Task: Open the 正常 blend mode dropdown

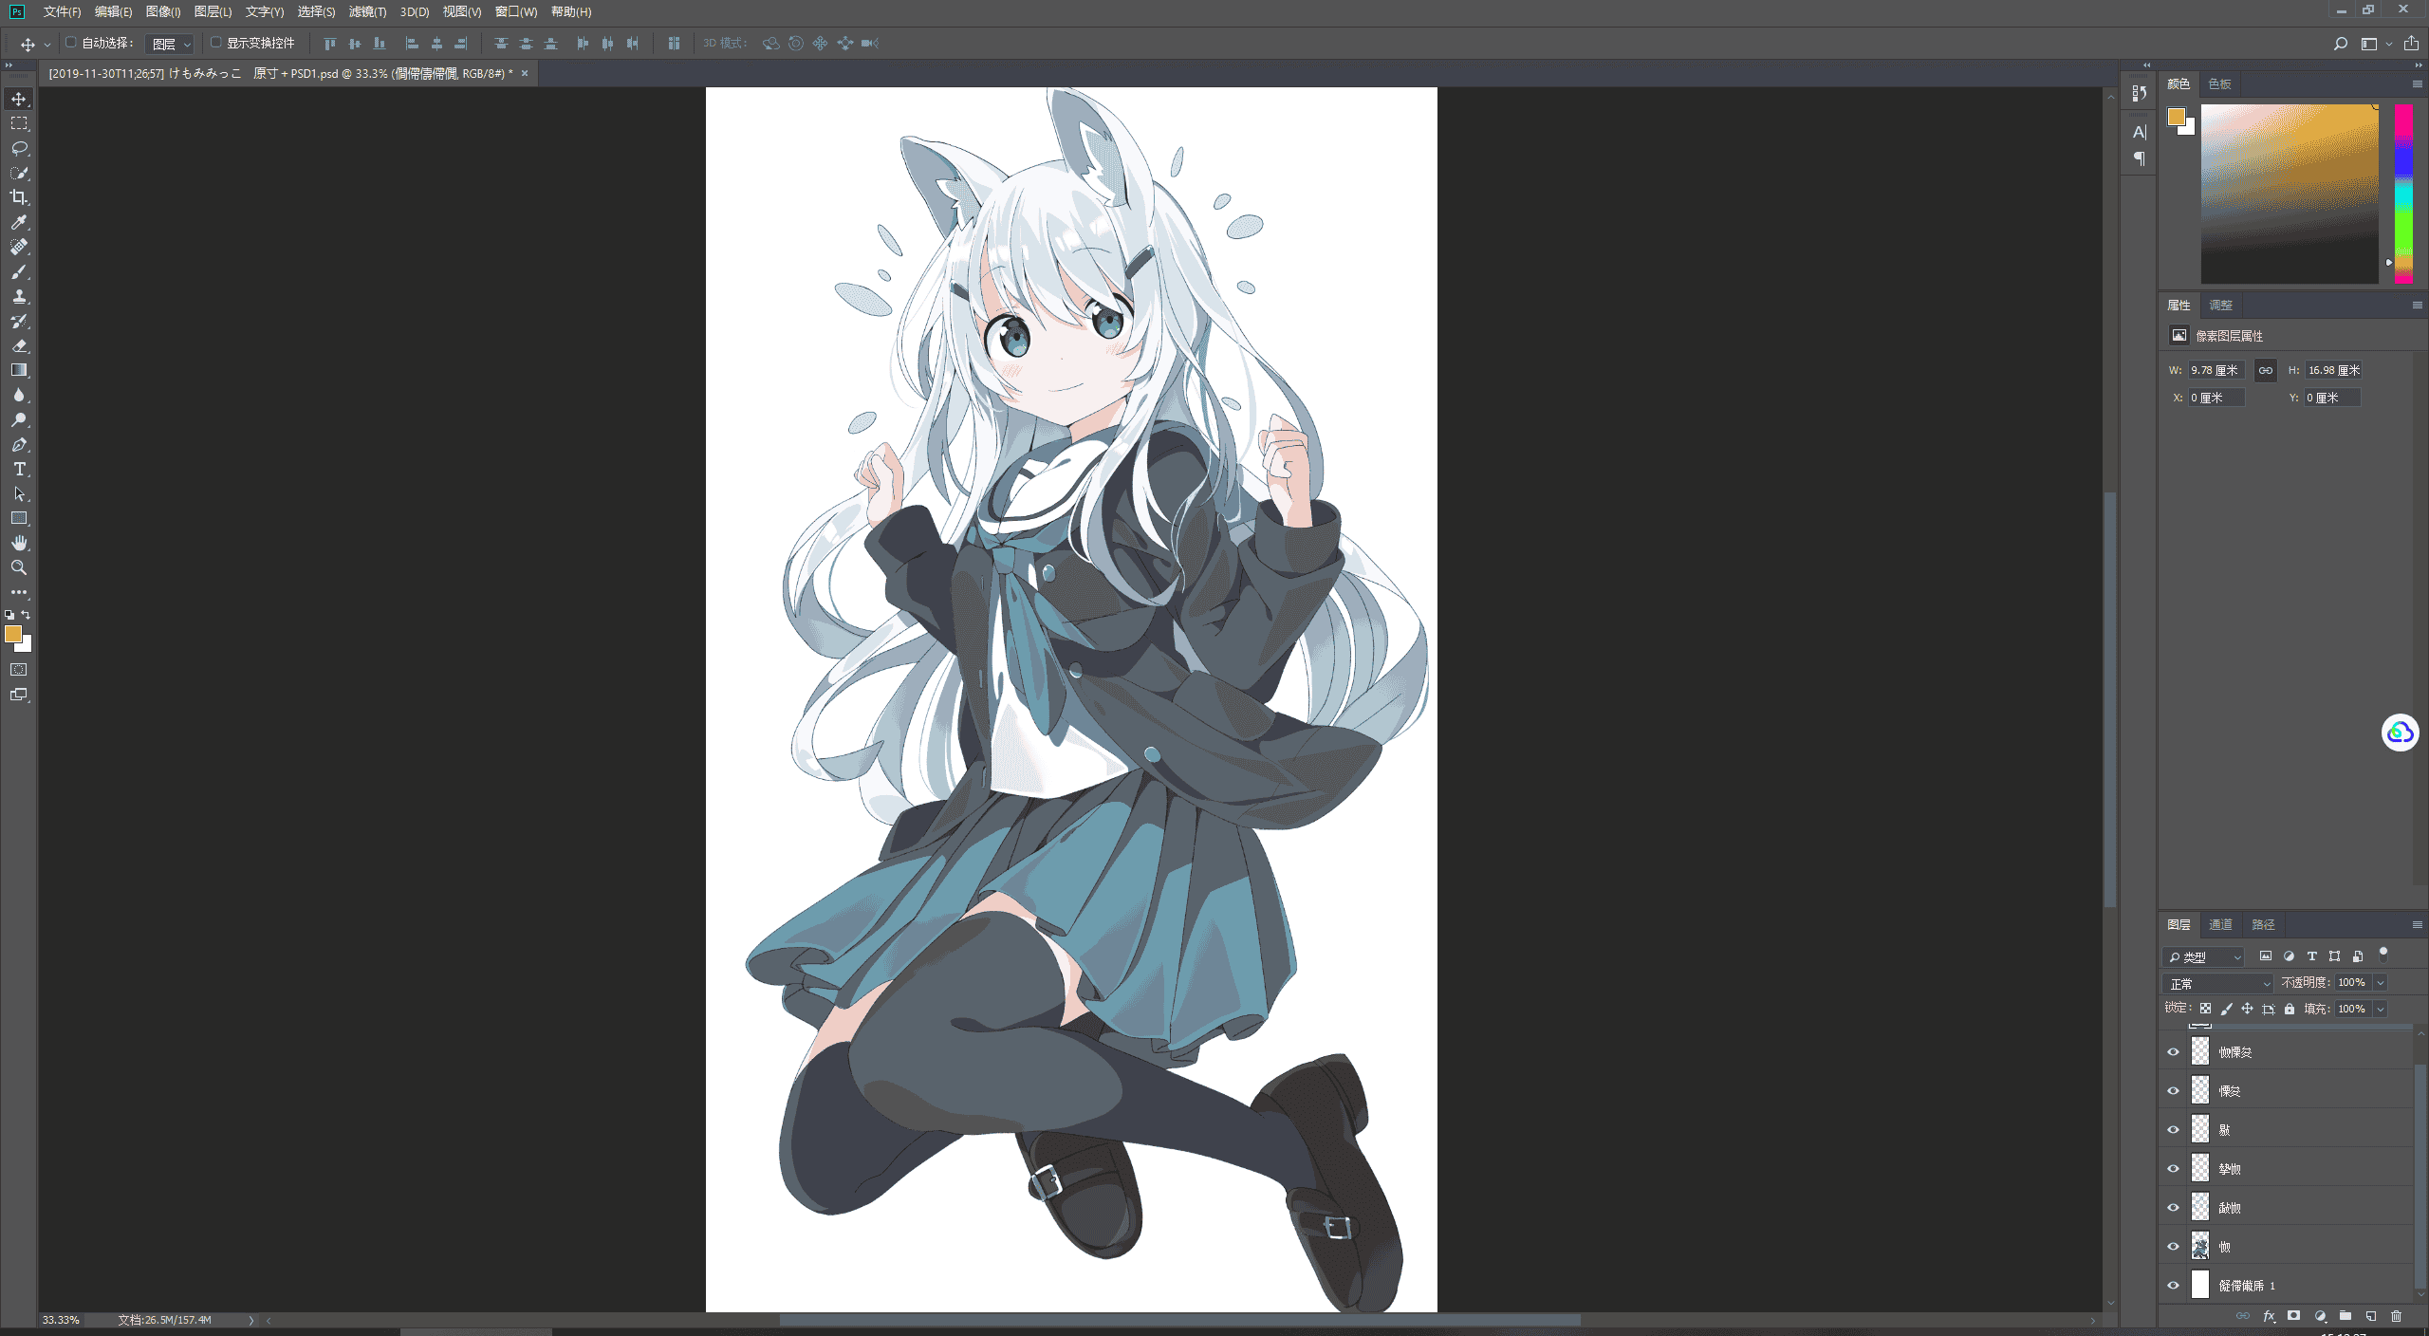Action: point(2218,984)
